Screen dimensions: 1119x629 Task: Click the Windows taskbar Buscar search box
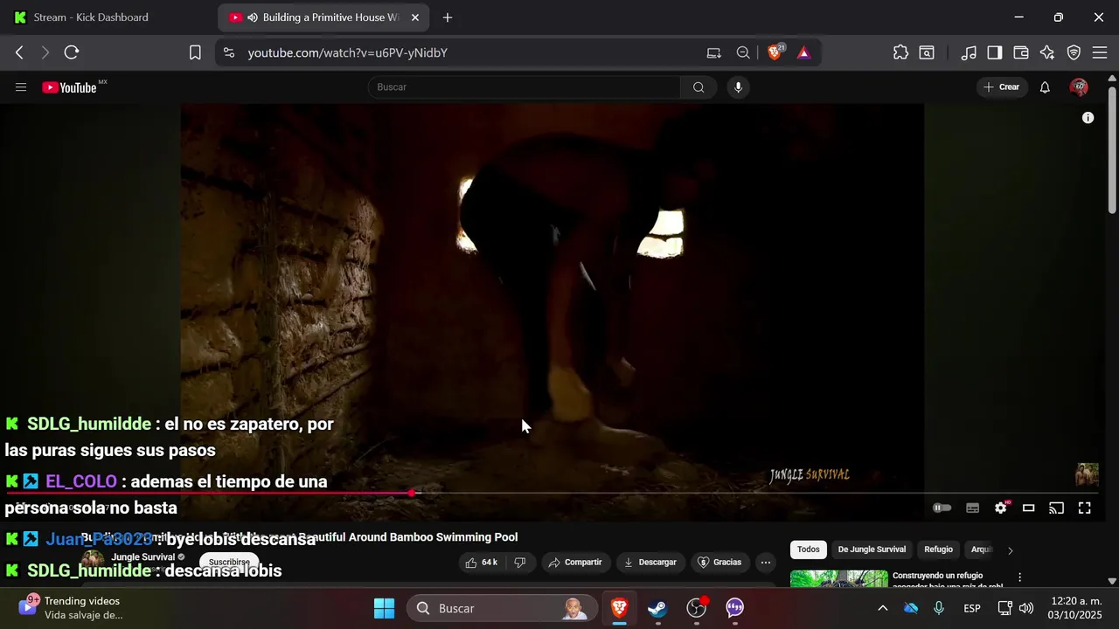503,608
